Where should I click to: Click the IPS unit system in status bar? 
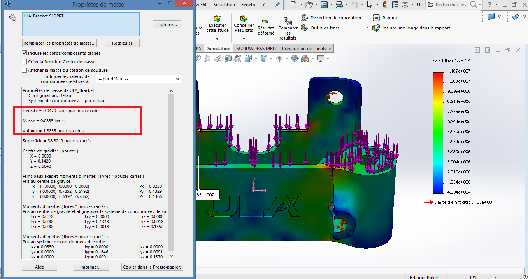[x=473, y=277]
